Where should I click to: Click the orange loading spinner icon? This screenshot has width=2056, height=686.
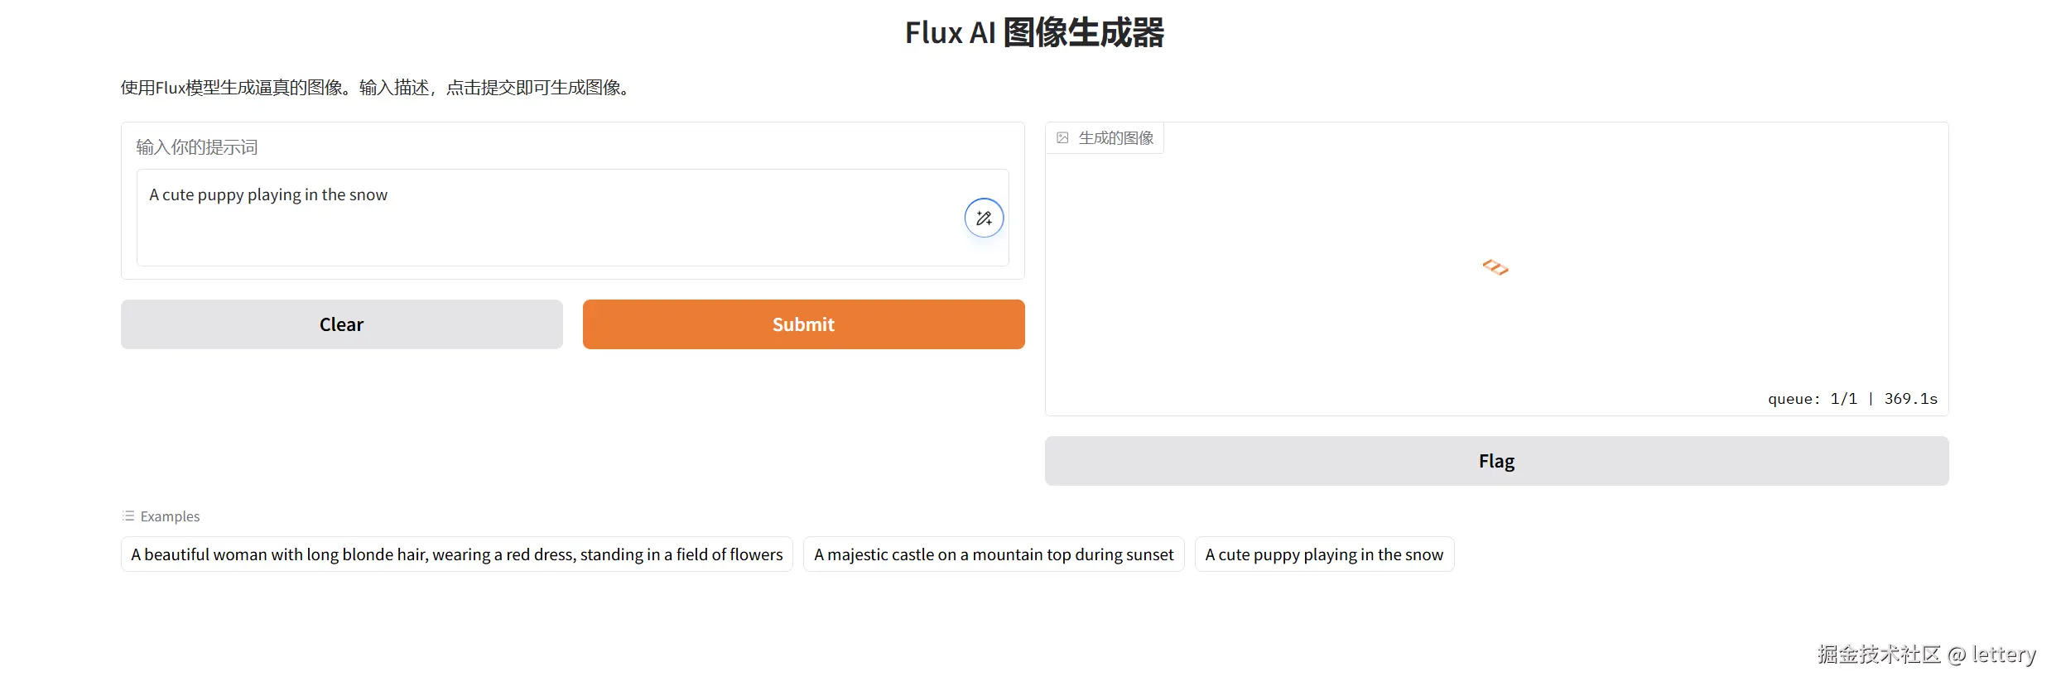1495,267
